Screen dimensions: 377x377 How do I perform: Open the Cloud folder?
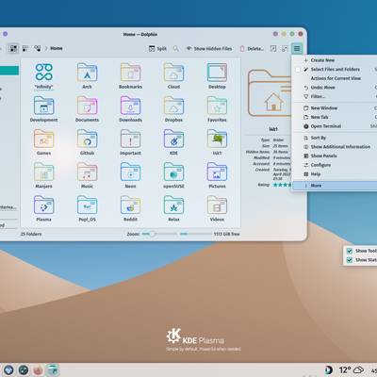173,76
